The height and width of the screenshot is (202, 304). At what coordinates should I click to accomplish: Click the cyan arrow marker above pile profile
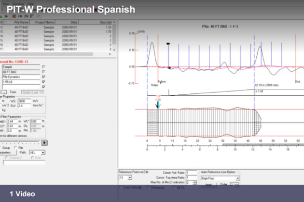[x=159, y=105]
